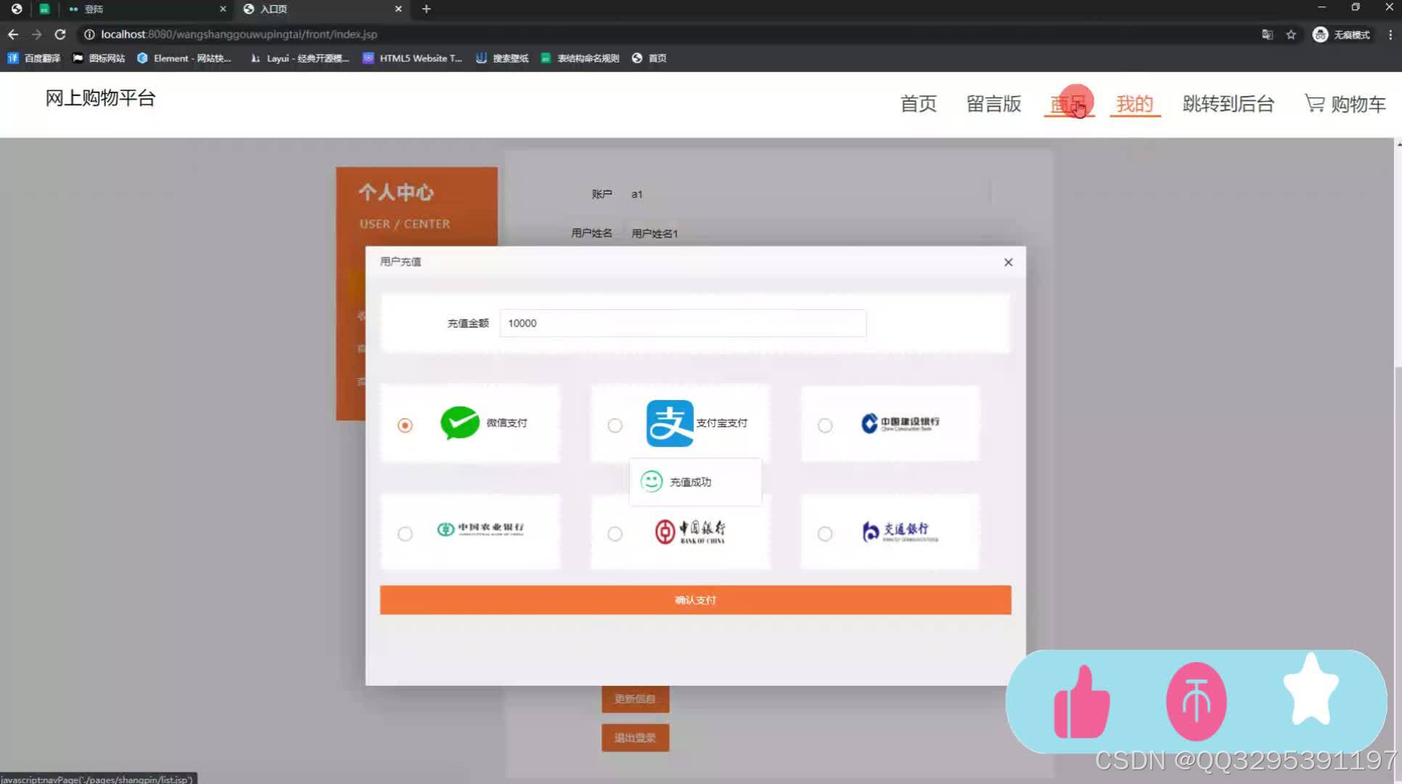Select the Agricultural Bank of China radio button
1402x784 pixels.
point(405,534)
